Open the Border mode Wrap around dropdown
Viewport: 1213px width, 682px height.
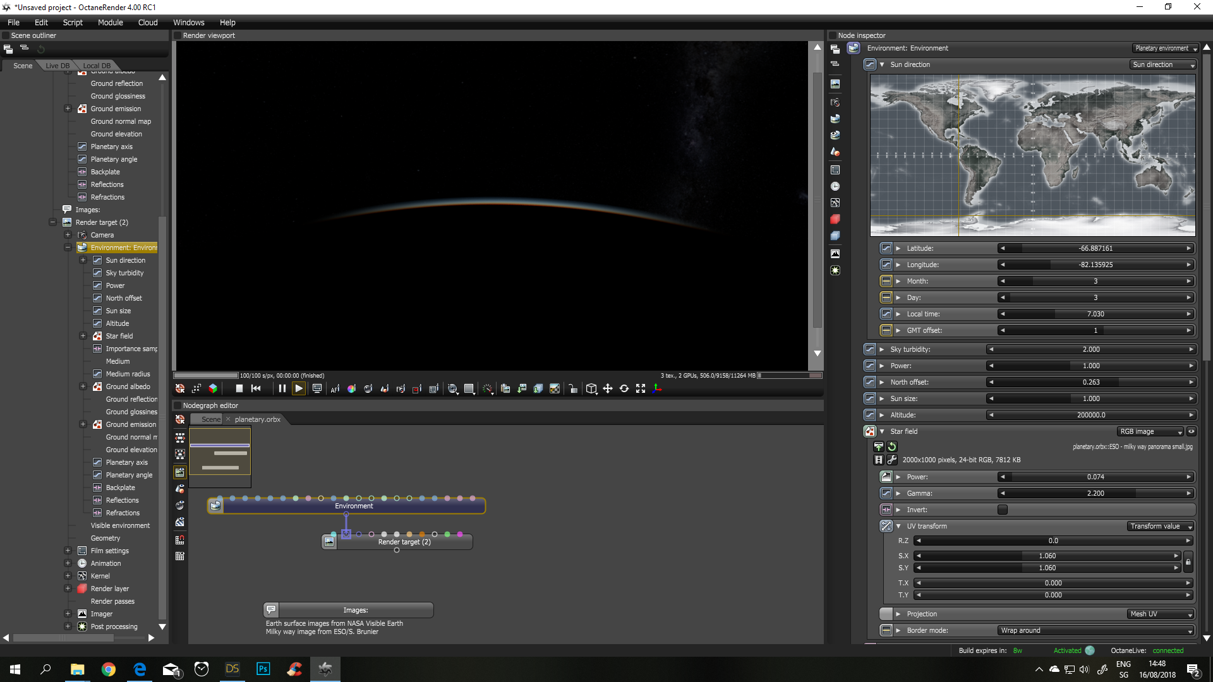pos(1096,630)
